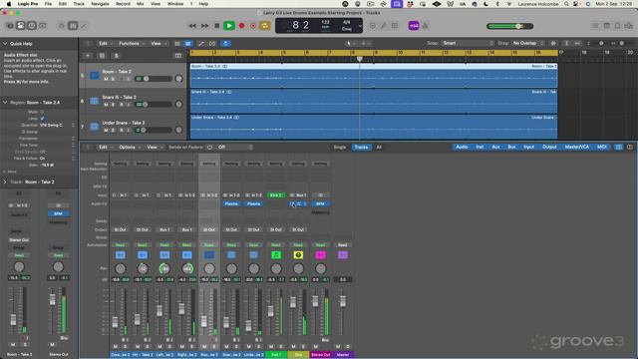Click the Add Track plus button

(88, 56)
